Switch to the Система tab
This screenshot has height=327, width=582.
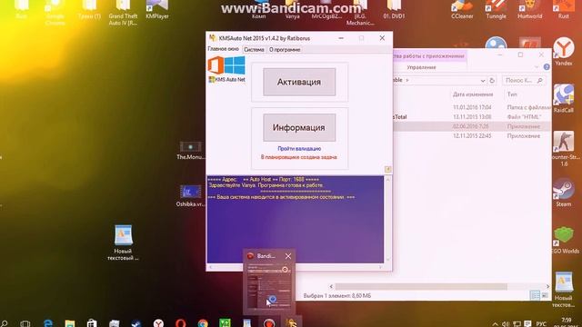point(254,49)
